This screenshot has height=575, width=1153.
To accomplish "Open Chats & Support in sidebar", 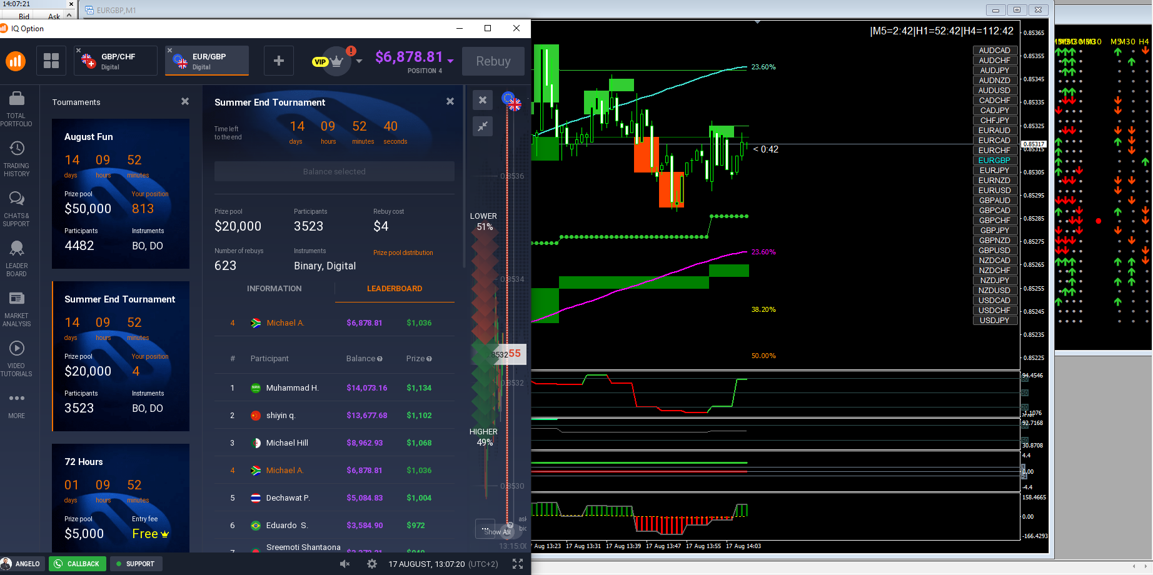I will tap(16, 209).
